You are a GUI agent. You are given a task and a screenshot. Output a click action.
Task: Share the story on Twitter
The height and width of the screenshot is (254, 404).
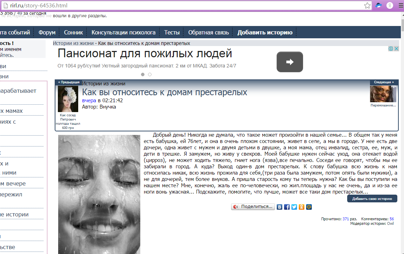294,207
